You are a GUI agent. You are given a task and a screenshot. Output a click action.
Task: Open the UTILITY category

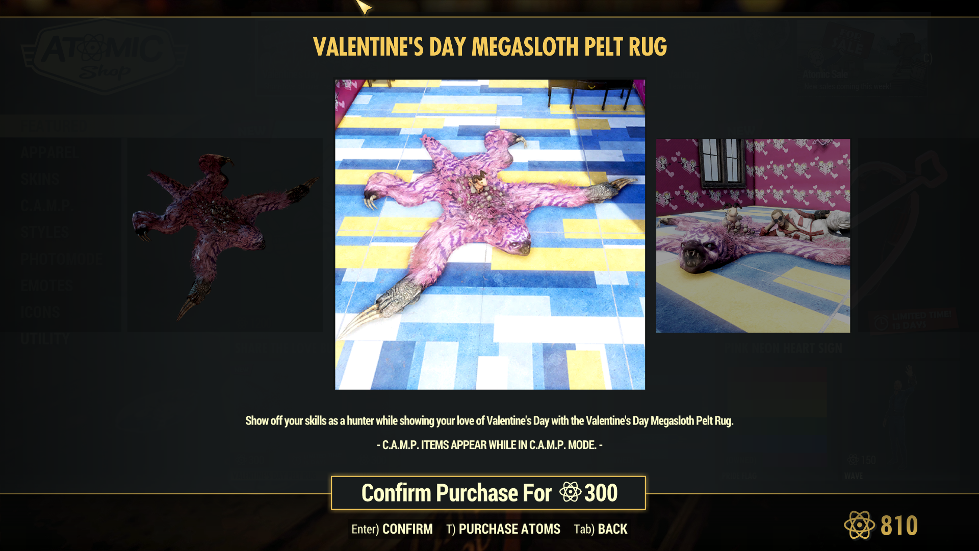tap(45, 339)
